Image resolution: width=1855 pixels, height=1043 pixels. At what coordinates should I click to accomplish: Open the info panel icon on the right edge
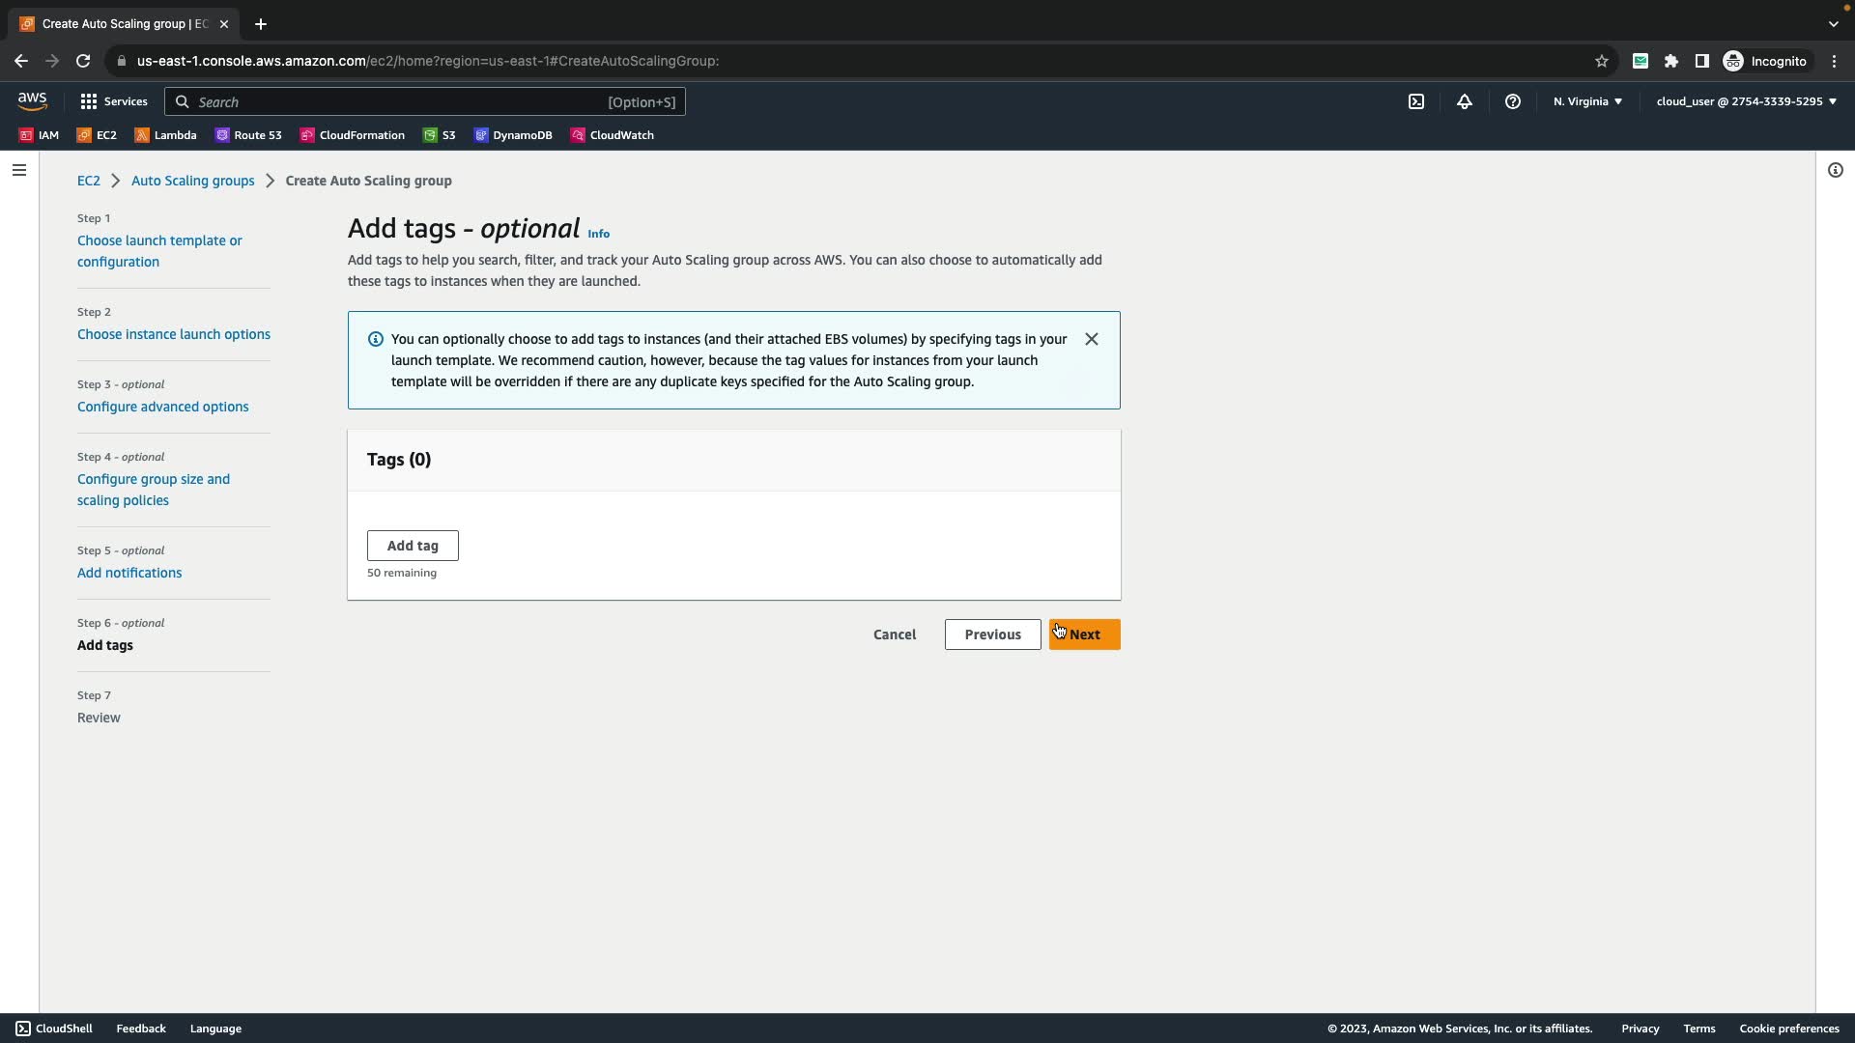[x=1835, y=170]
